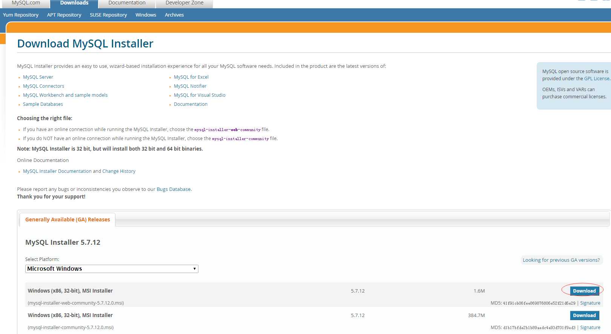Open Signature link for the 384.7M installer
The height and width of the screenshot is (334, 611).
click(590, 328)
